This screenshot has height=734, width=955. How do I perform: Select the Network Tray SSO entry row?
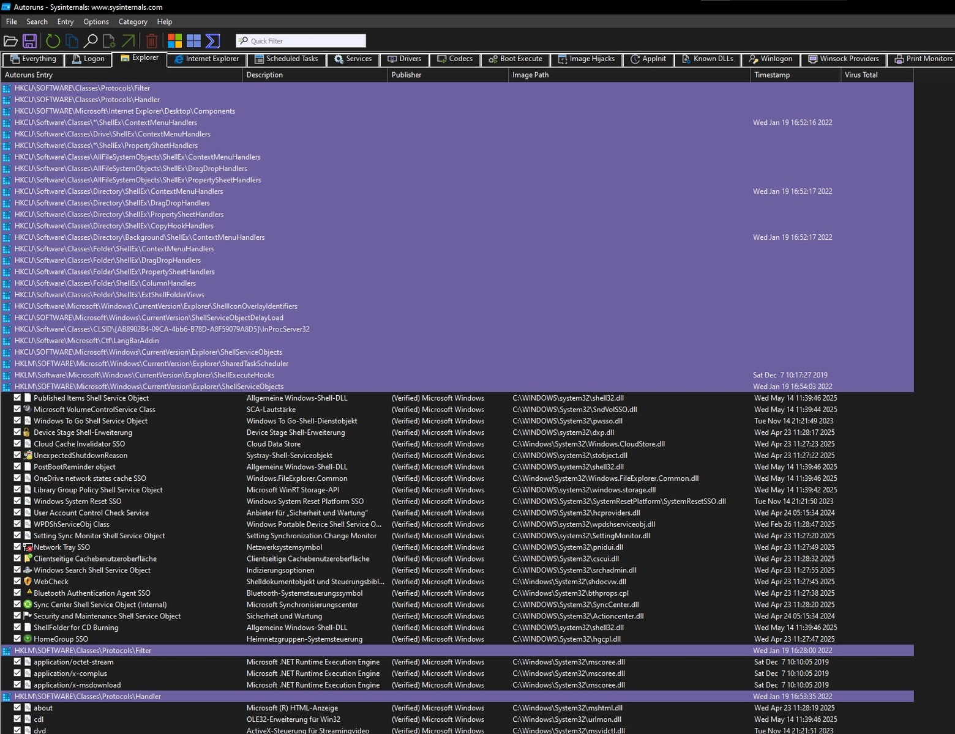click(62, 547)
